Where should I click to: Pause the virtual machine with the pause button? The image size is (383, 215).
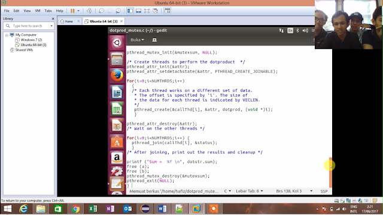(x=72, y=11)
